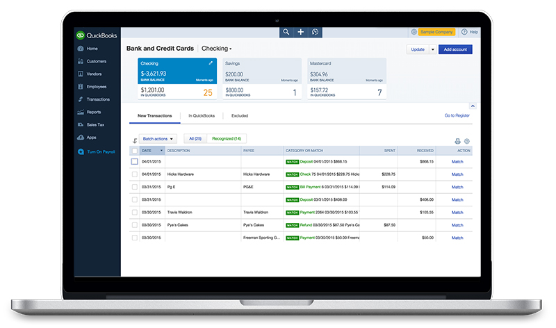This screenshot has height=328, width=556.
Task: Check the box for Hicks Hardware row
Action: 135,174
